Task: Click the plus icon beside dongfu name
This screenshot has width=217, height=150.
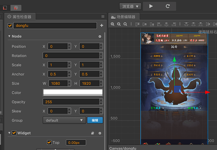Action: coord(102,25)
